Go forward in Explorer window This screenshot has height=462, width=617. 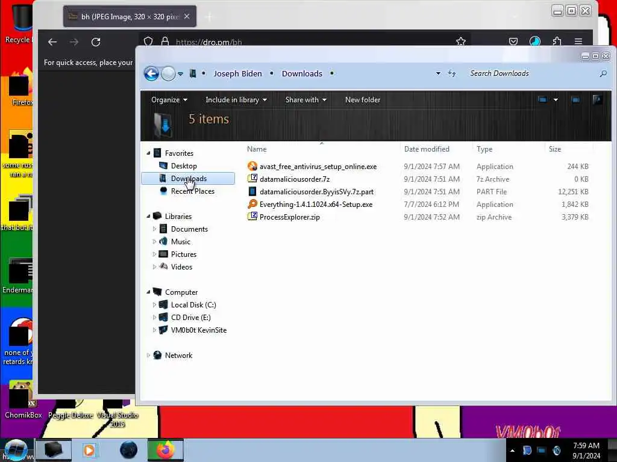click(168, 73)
